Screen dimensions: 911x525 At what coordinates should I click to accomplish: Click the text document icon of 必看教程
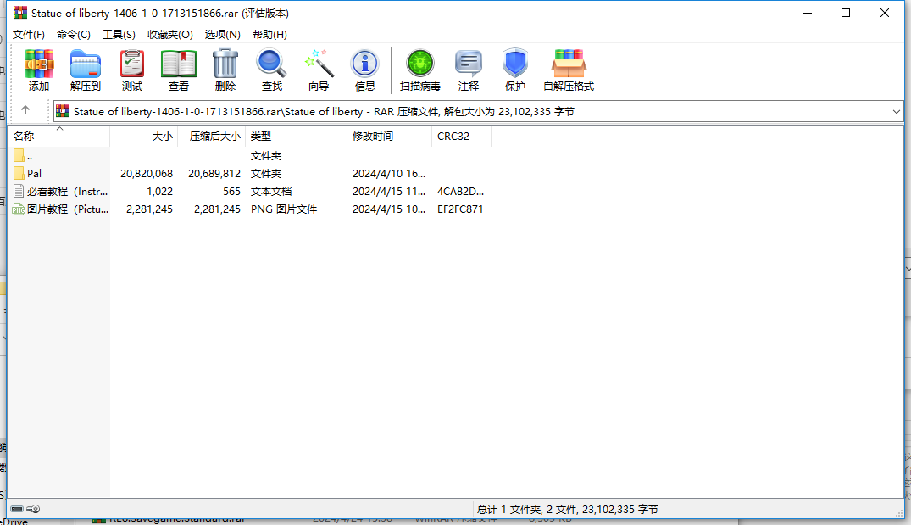(19, 192)
